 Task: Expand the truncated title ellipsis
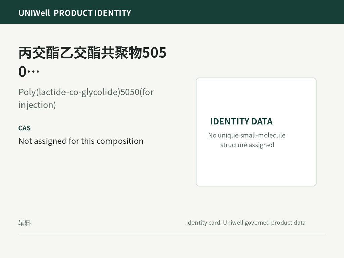pos(33,72)
